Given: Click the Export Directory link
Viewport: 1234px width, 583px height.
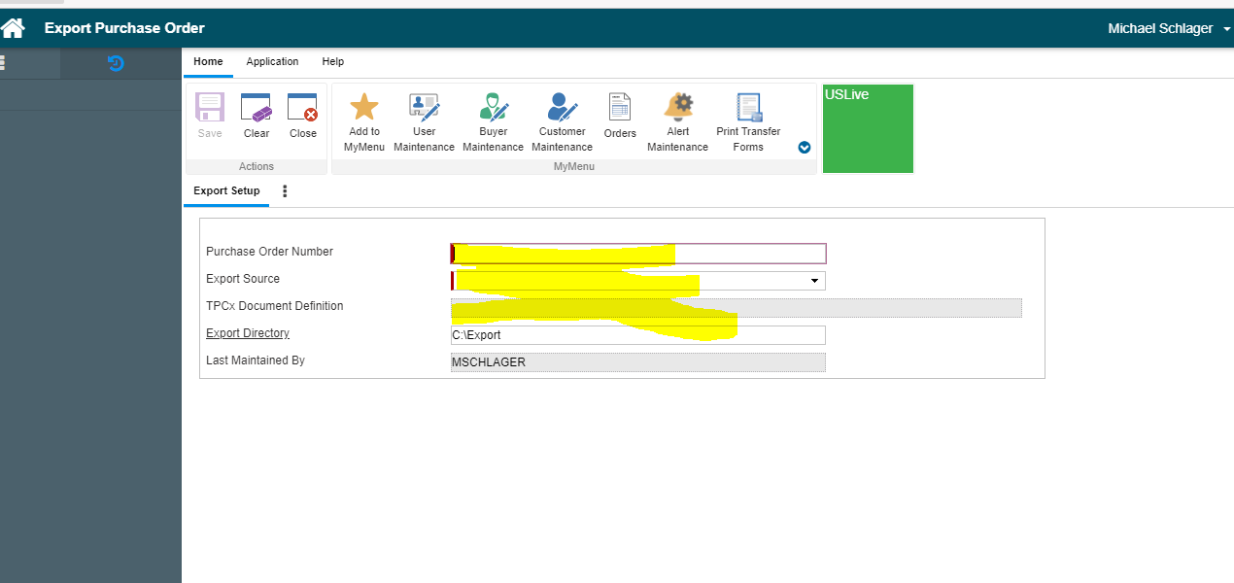Looking at the screenshot, I should click(248, 333).
